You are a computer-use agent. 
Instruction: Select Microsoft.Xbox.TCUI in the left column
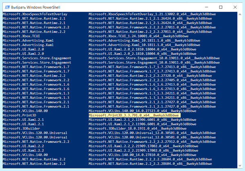21,36
